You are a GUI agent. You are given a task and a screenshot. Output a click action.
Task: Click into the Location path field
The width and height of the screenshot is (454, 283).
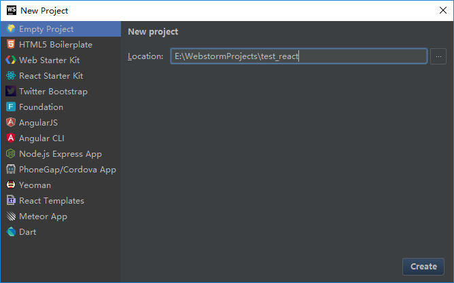click(299, 56)
